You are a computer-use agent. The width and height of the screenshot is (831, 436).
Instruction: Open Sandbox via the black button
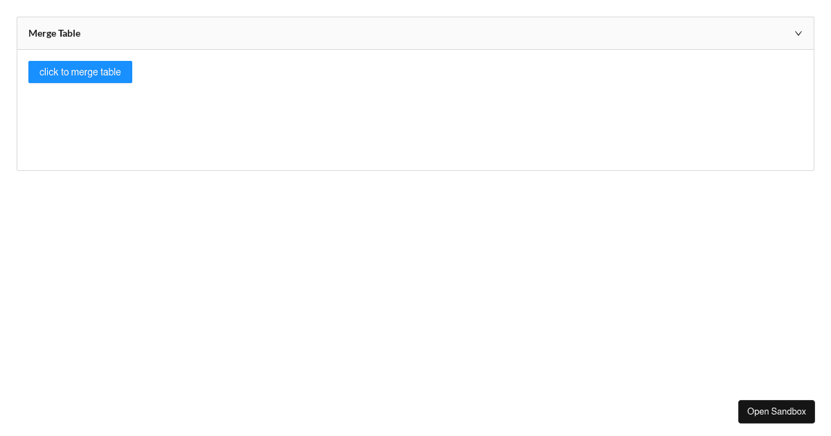coord(776,412)
